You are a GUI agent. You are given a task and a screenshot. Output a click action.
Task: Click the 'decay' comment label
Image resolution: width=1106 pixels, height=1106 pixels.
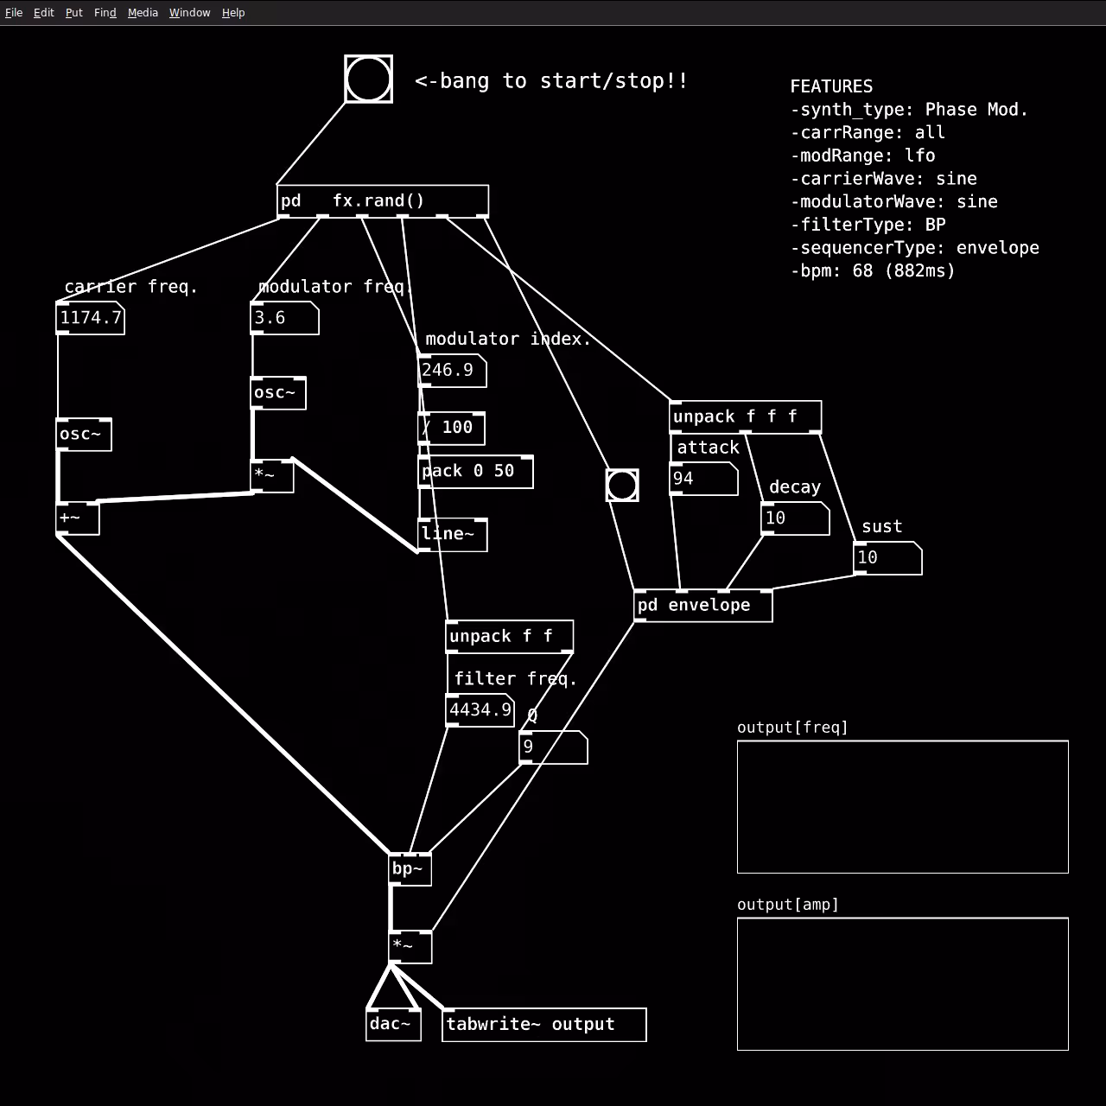point(795,487)
